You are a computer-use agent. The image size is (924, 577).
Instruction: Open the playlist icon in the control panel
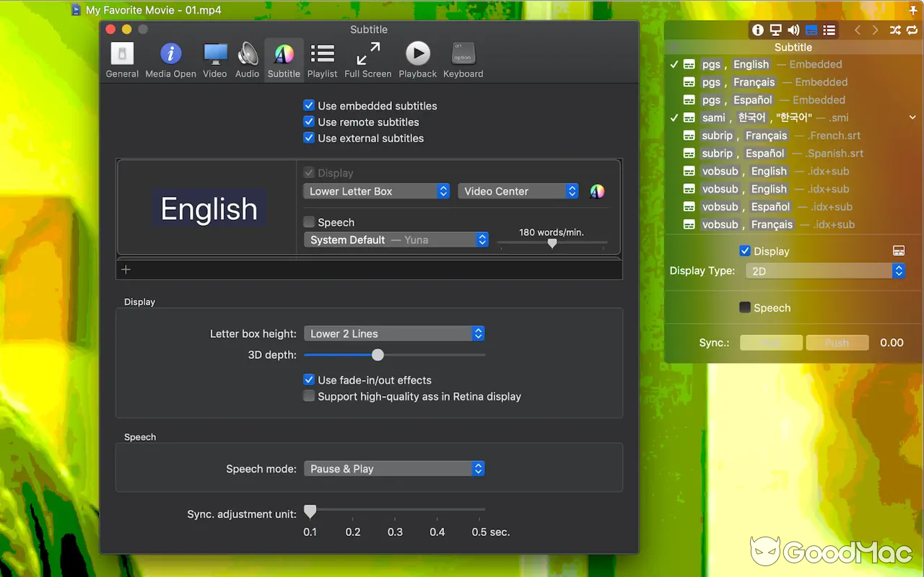pos(829,30)
